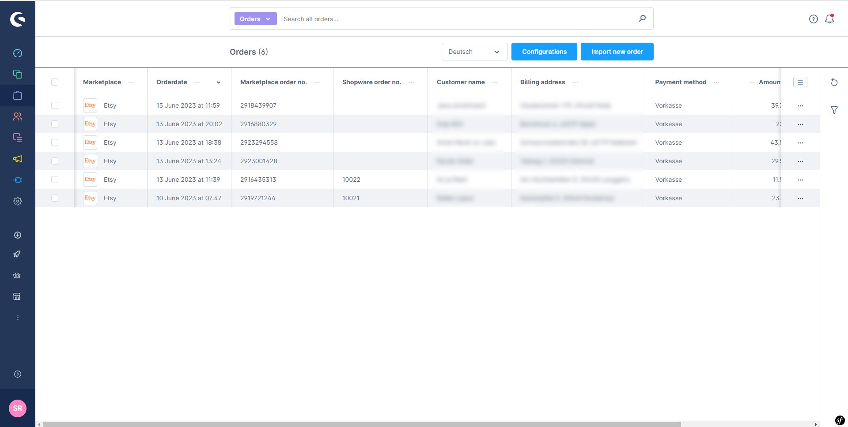This screenshot has height=427, width=848.
Task: Open the Content icon in sidebar
Action: tap(18, 138)
